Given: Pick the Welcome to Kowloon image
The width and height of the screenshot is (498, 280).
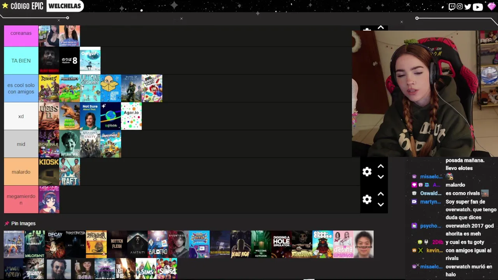Looking at the screenshot, I should click(261, 244).
